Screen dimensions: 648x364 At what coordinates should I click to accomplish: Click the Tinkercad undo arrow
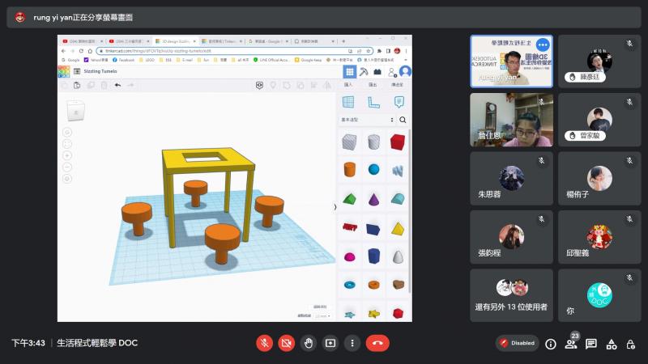tap(117, 86)
